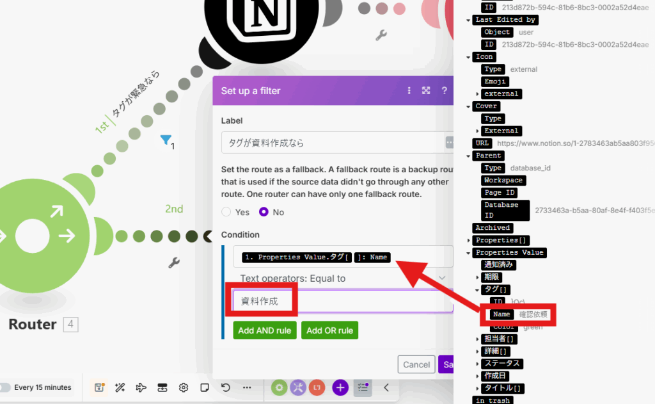Click the Label text input field
655x404 pixels.
pos(333,143)
